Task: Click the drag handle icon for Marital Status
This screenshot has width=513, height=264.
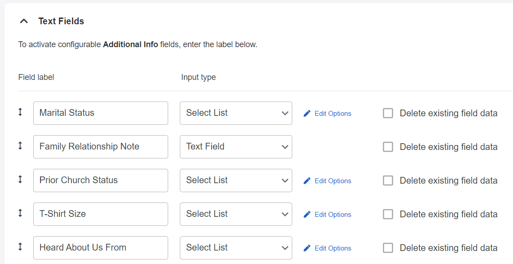Action: point(20,112)
